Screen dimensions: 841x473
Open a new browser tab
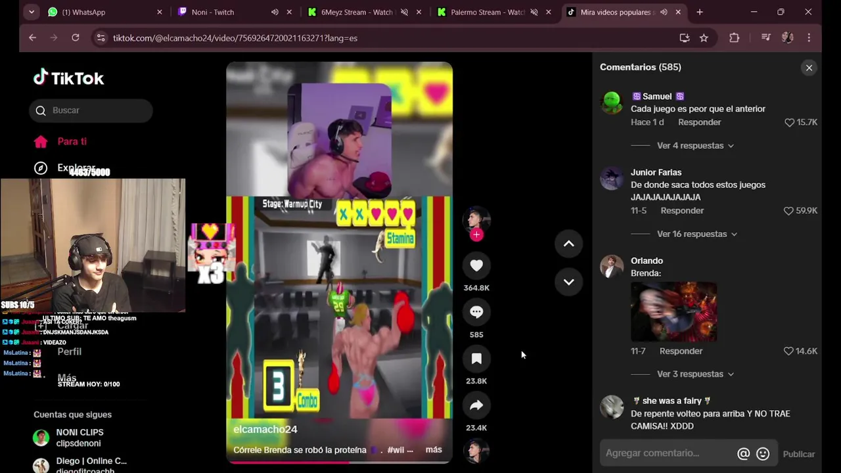tap(700, 12)
